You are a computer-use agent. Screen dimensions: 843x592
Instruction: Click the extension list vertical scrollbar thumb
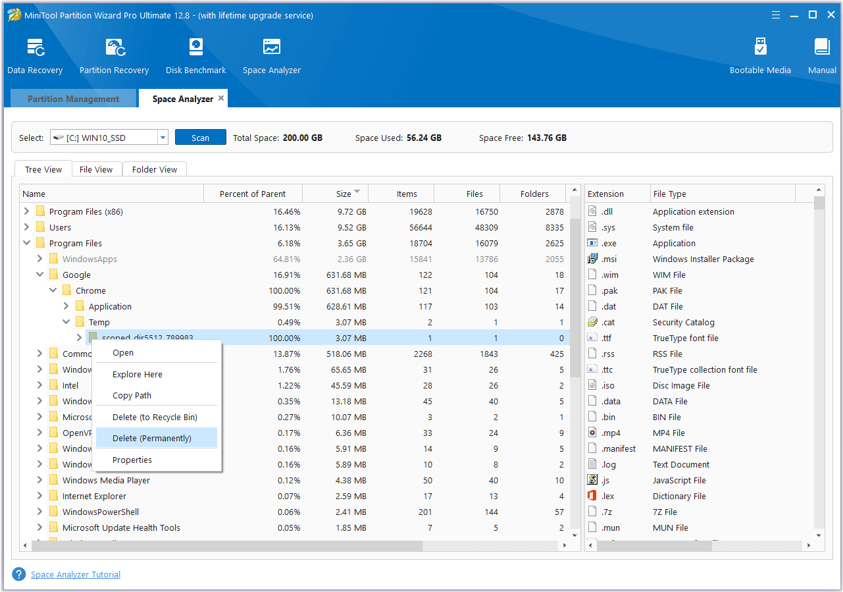[x=819, y=203]
